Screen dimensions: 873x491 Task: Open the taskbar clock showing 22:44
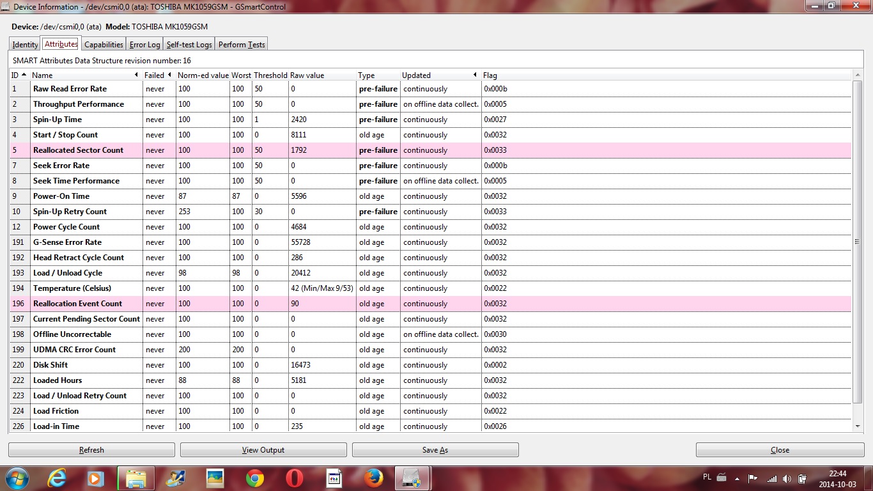[x=837, y=478]
